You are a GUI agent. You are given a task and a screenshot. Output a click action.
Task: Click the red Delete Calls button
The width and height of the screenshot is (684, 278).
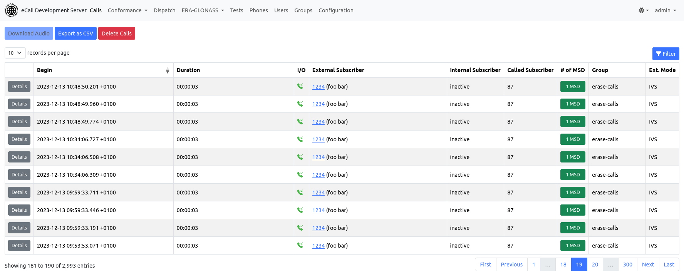point(116,33)
